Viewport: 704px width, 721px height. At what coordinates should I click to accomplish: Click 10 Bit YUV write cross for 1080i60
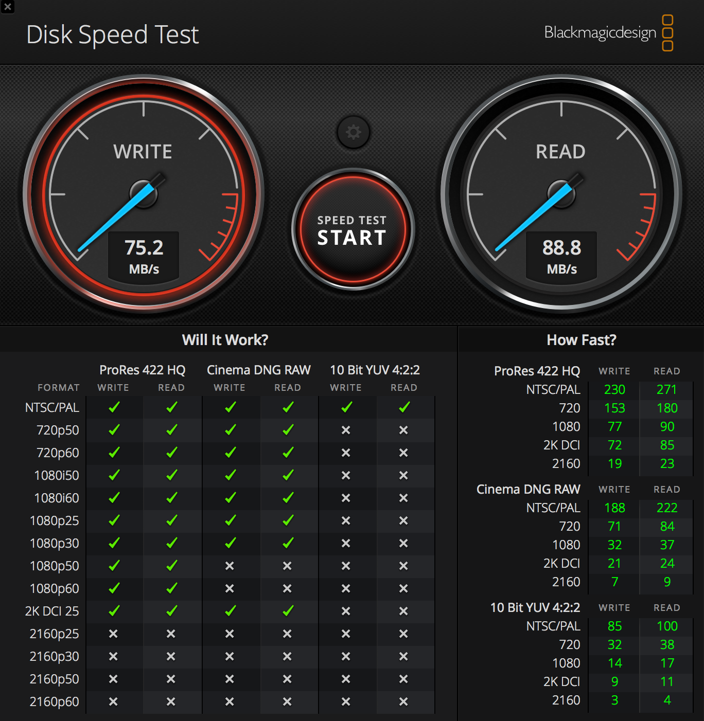click(346, 498)
